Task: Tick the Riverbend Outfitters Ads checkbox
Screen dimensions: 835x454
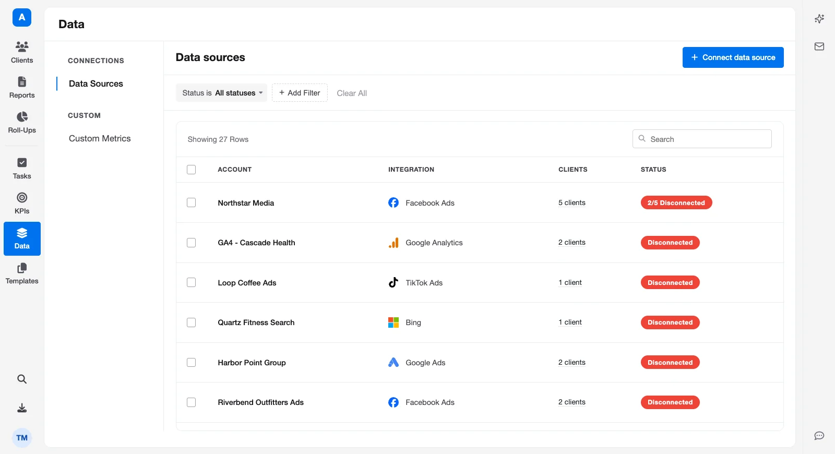Action: point(192,402)
